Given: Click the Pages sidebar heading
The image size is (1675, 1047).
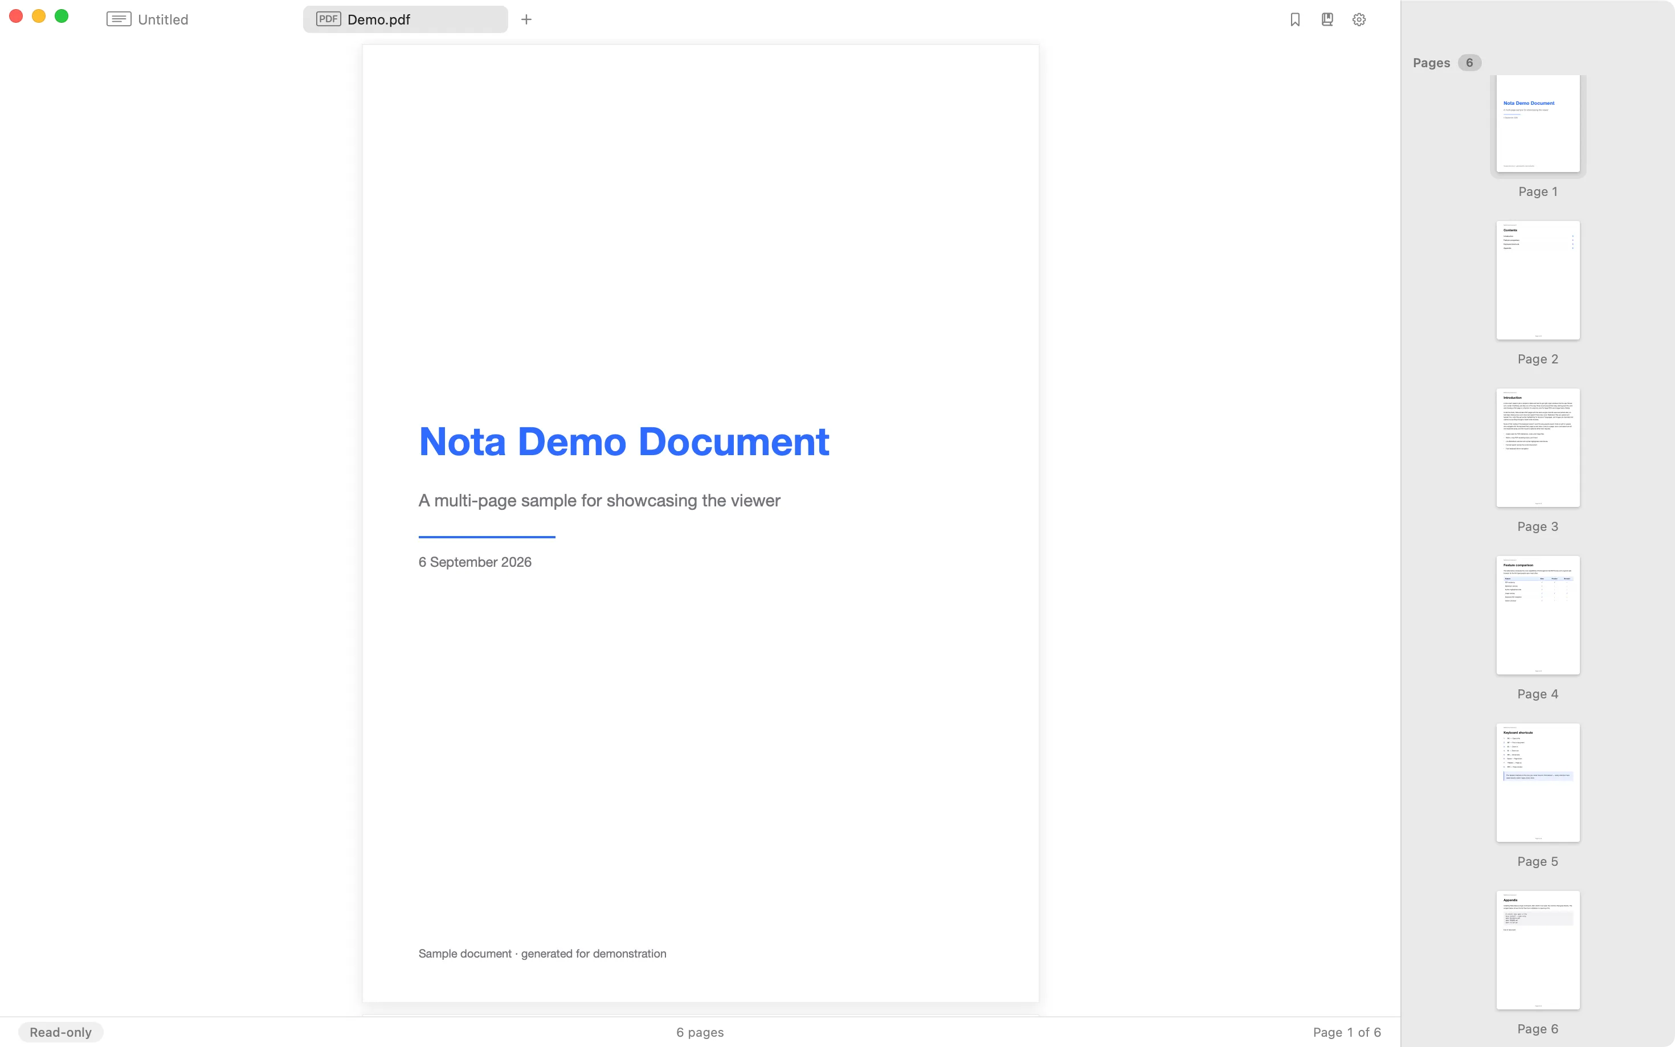Looking at the screenshot, I should pyautogui.click(x=1431, y=62).
